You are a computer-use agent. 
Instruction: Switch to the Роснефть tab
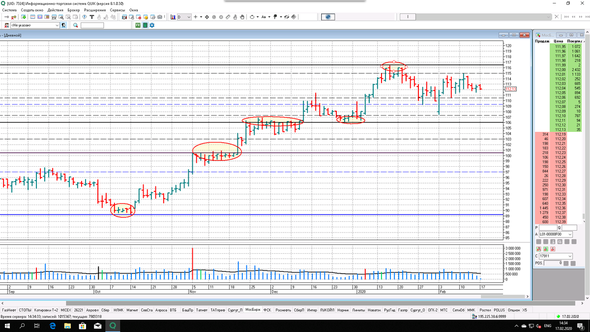(x=283, y=310)
